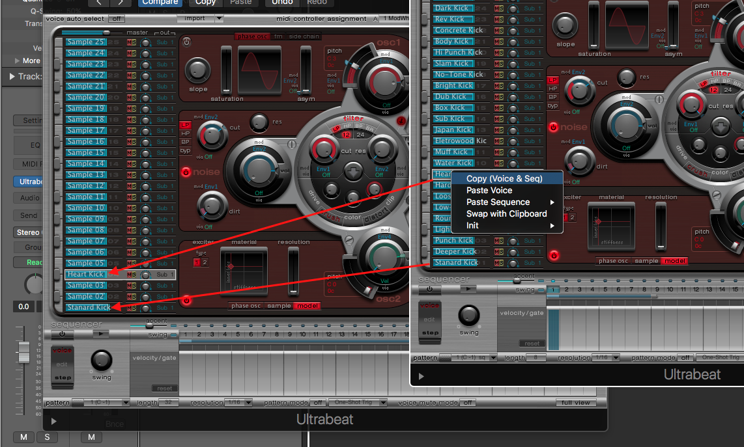Toggle pattern mode in back Ultrabeat window
This screenshot has width=744, height=447.
pos(318,403)
